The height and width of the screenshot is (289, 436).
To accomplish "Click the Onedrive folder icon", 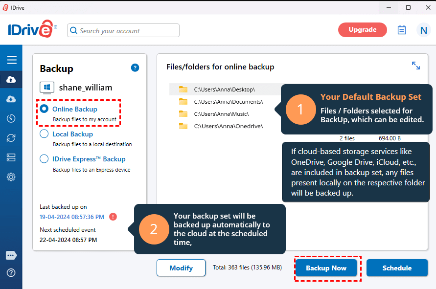I will [183, 126].
